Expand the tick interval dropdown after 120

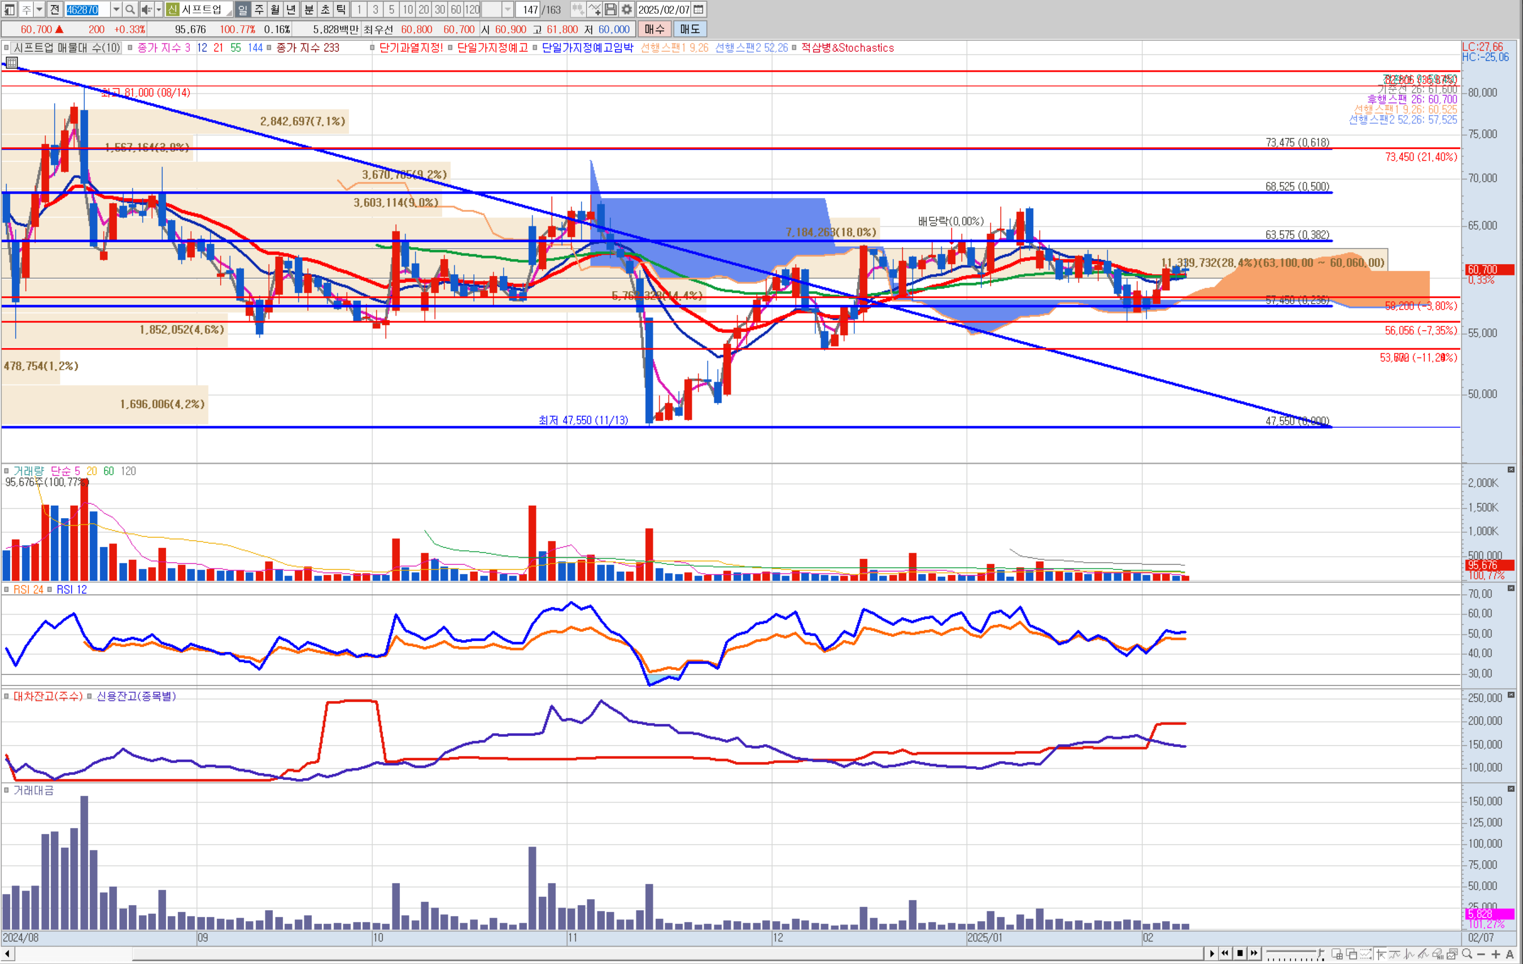pos(507,10)
